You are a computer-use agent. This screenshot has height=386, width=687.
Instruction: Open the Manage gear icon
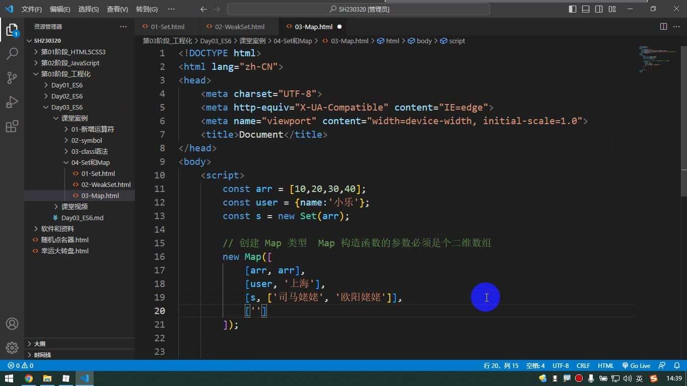click(x=12, y=347)
